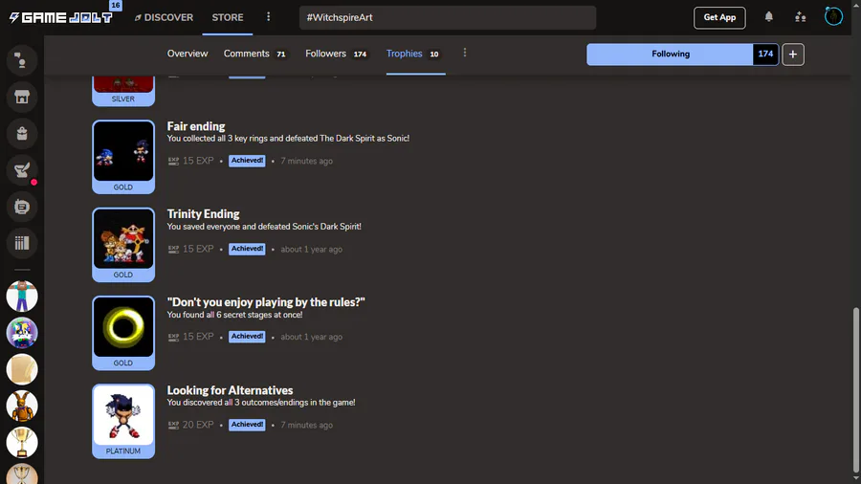Image resolution: width=861 pixels, height=484 pixels.
Task: Click the Fair ending title
Action: click(x=196, y=126)
